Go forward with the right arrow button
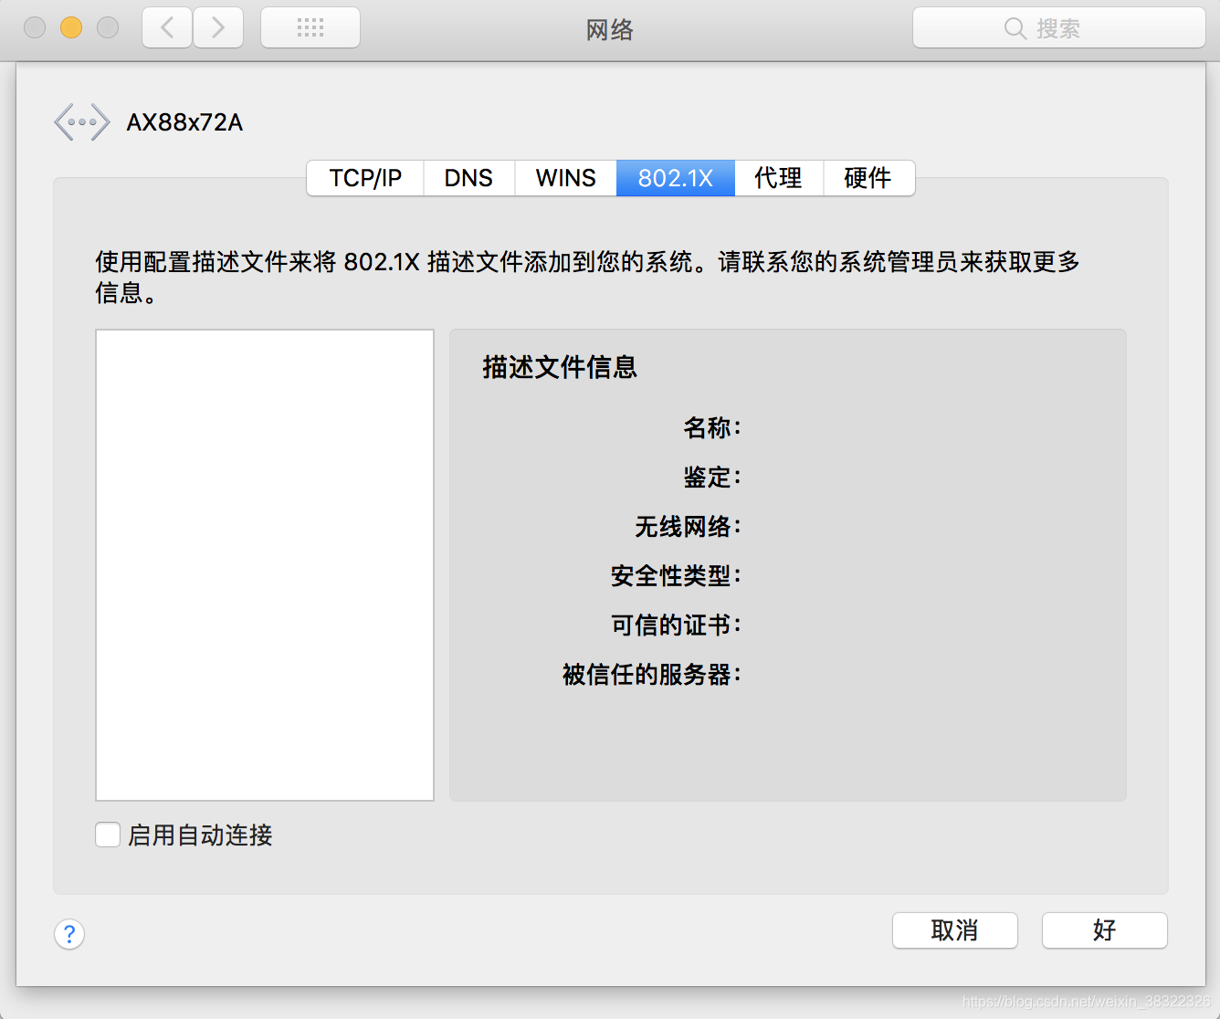Viewport: 1220px width, 1019px height. coord(218,27)
